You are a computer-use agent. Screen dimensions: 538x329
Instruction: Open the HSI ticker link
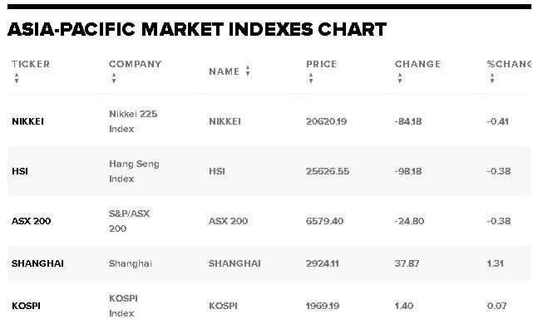click(x=20, y=171)
